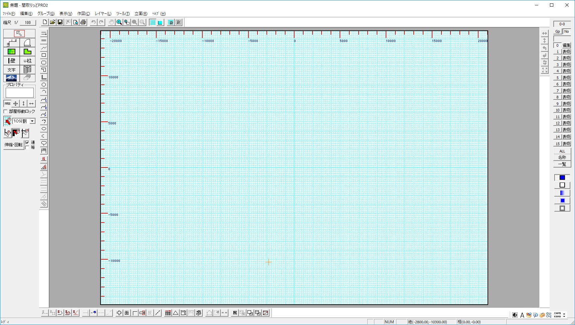This screenshot has height=325, width=575.
Task: Click the triangle icon in bottom toolbar
Action: pyautogui.click(x=176, y=313)
